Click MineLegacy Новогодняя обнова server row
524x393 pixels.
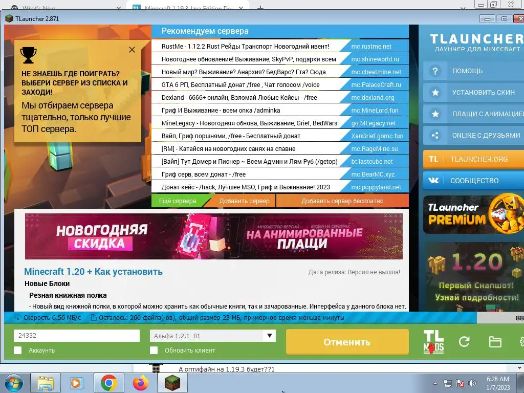pyautogui.click(x=280, y=123)
